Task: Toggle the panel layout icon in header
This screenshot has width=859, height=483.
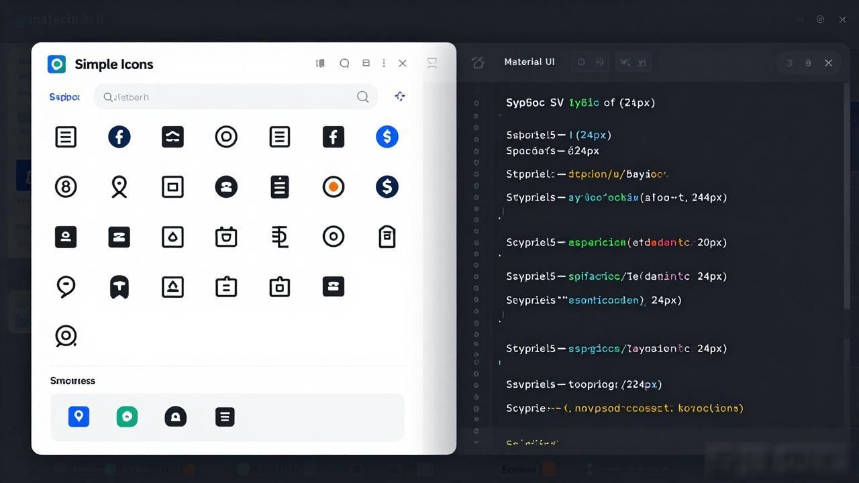Action: click(366, 63)
